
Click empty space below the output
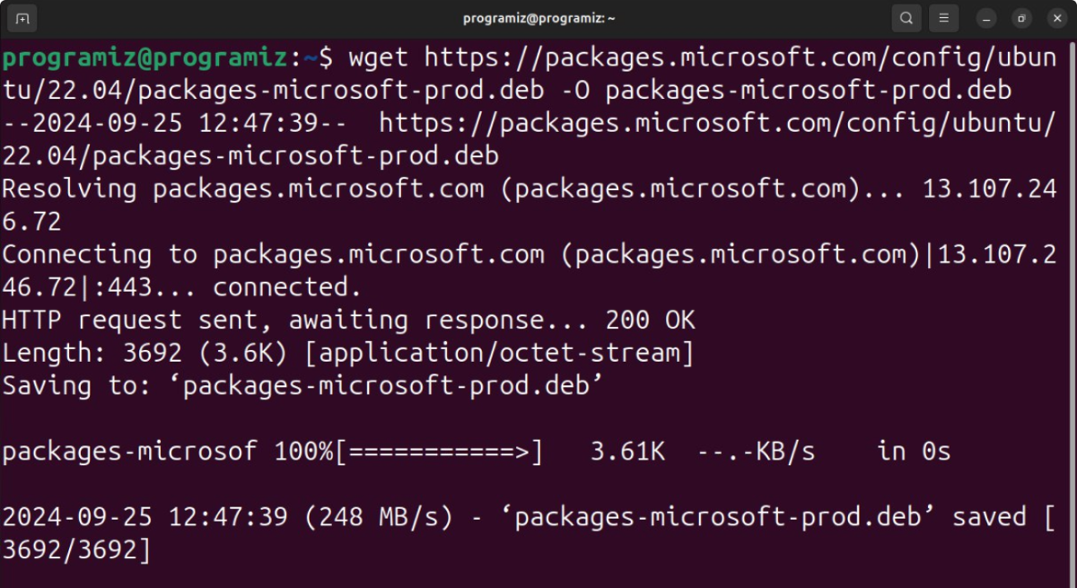coord(538,575)
